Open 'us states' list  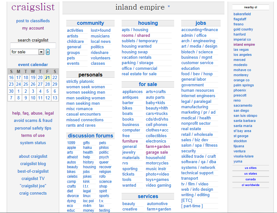pyautogui.click(x=251, y=174)
